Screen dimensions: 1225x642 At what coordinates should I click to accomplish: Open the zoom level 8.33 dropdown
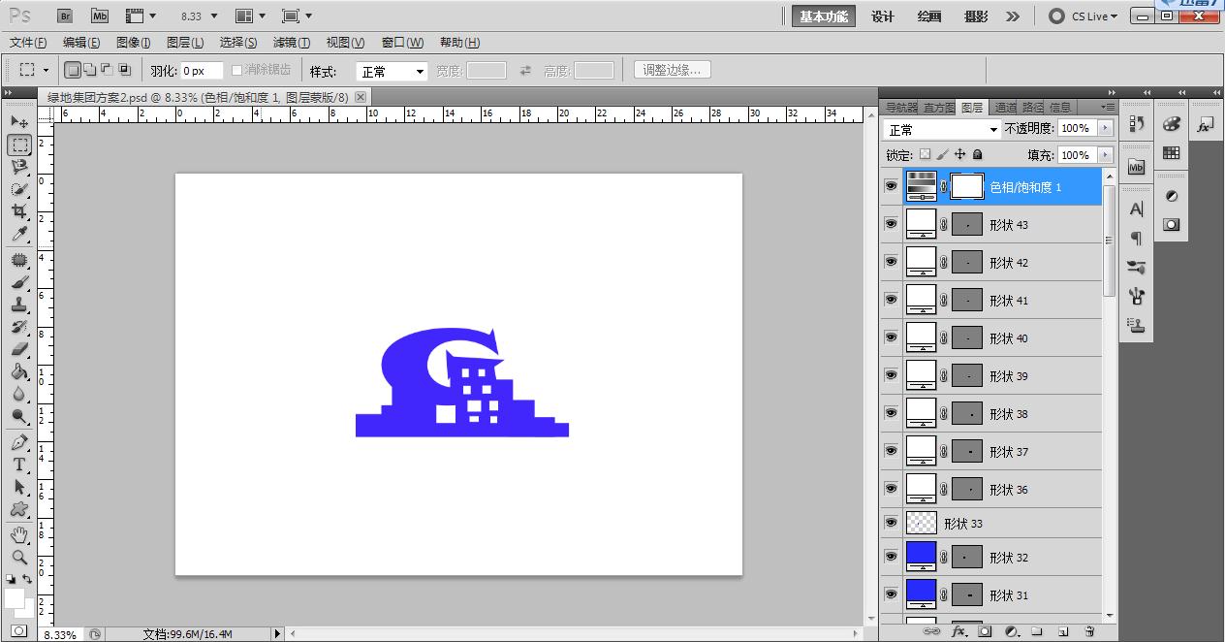click(213, 16)
